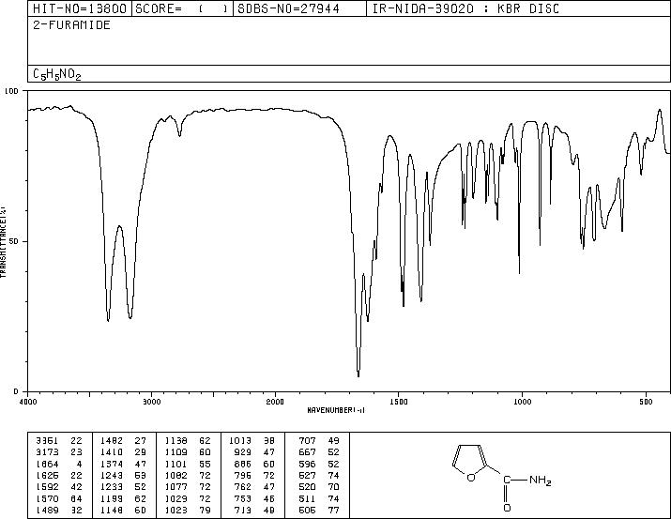671x519 pixels.
Task: Click the 500 wavenumber axis label
Action: (x=646, y=402)
